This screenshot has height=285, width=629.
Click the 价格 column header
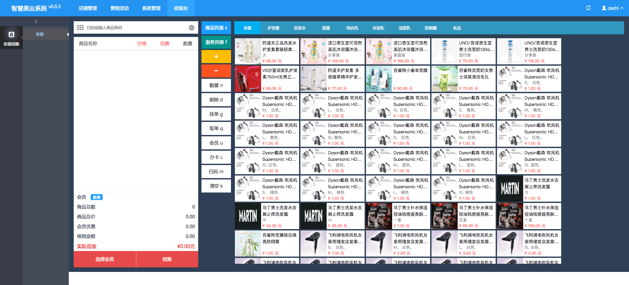tap(142, 43)
